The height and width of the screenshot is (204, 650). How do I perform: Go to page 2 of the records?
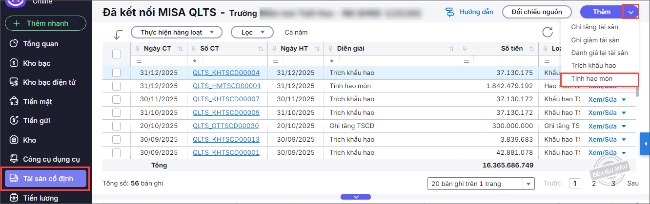tap(594, 184)
